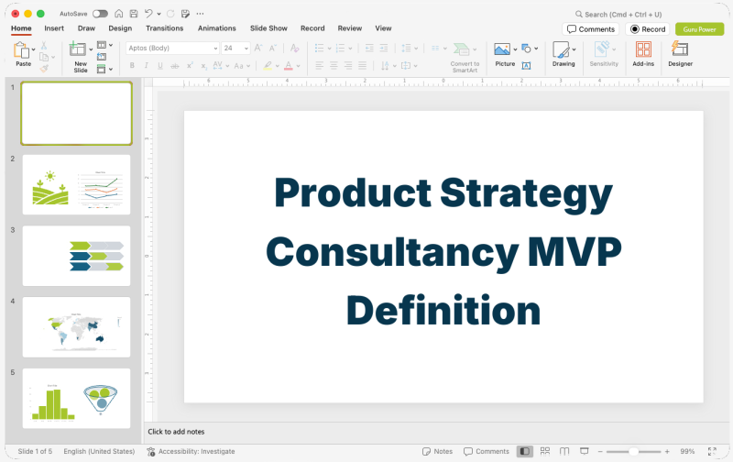This screenshot has width=733, height=462.
Task: Click the numbered list icon
Action: (340, 49)
